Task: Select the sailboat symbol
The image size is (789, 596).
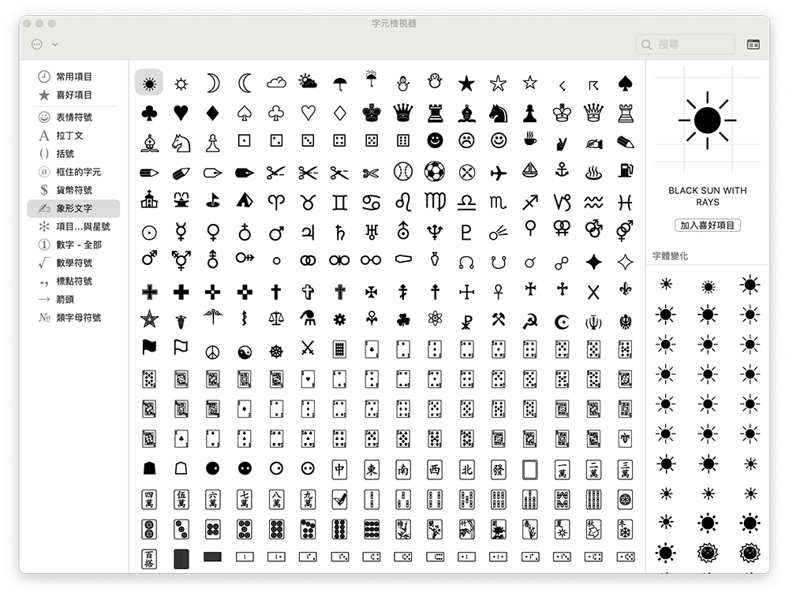Action: tap(530, 170)
